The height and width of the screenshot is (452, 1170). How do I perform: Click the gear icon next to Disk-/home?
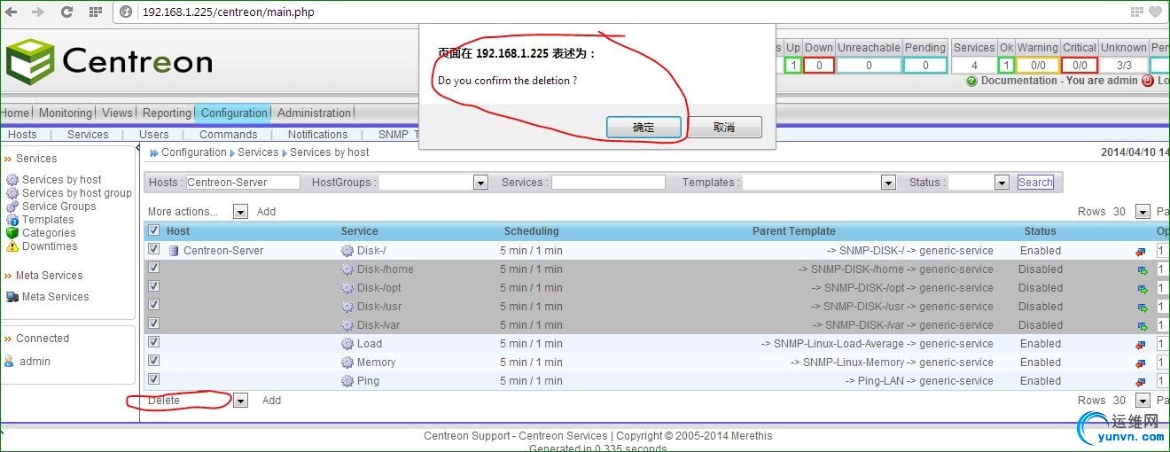(x=347, y=269)
